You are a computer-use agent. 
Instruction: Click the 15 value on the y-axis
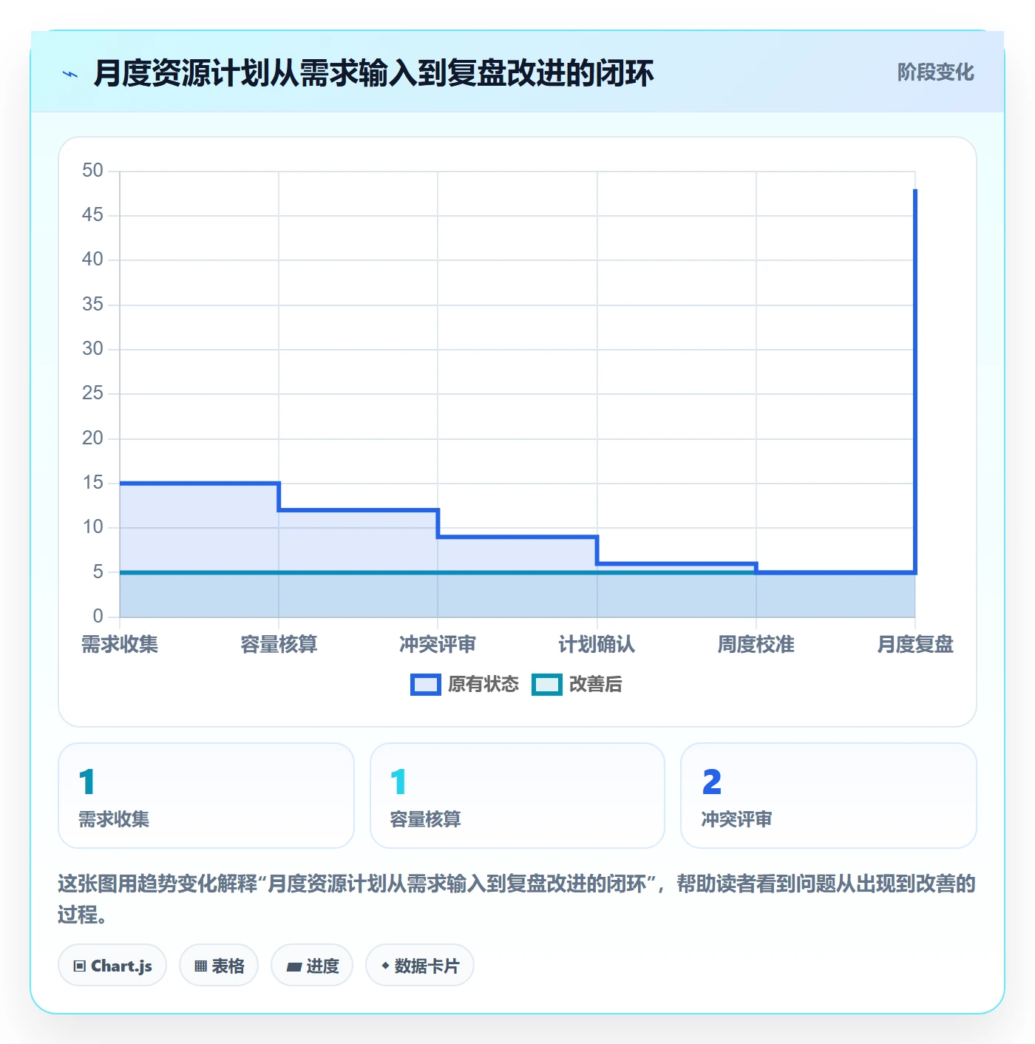point(92,483)
